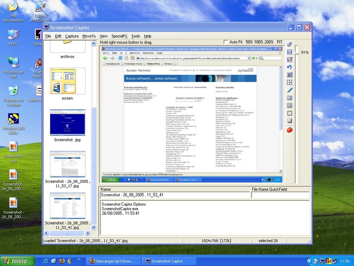
Task: Launch Firefox from quick launch bar
Action: pyautogui.click(x=62, y=261)
